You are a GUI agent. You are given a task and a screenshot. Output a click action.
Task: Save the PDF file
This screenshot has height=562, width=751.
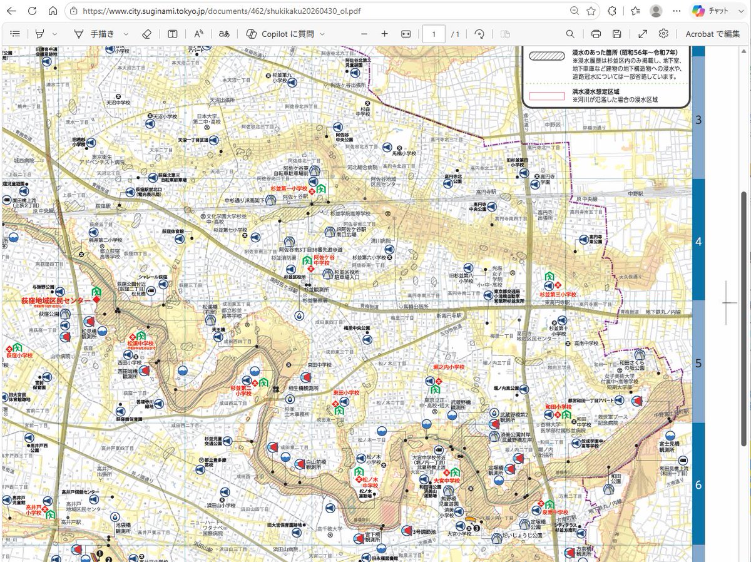tap(617, 34)
